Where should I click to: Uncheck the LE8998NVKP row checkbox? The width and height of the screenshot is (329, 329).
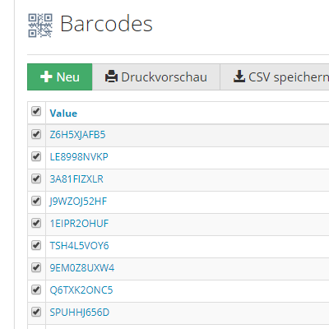pyautogui.click(x=36, y=156)
